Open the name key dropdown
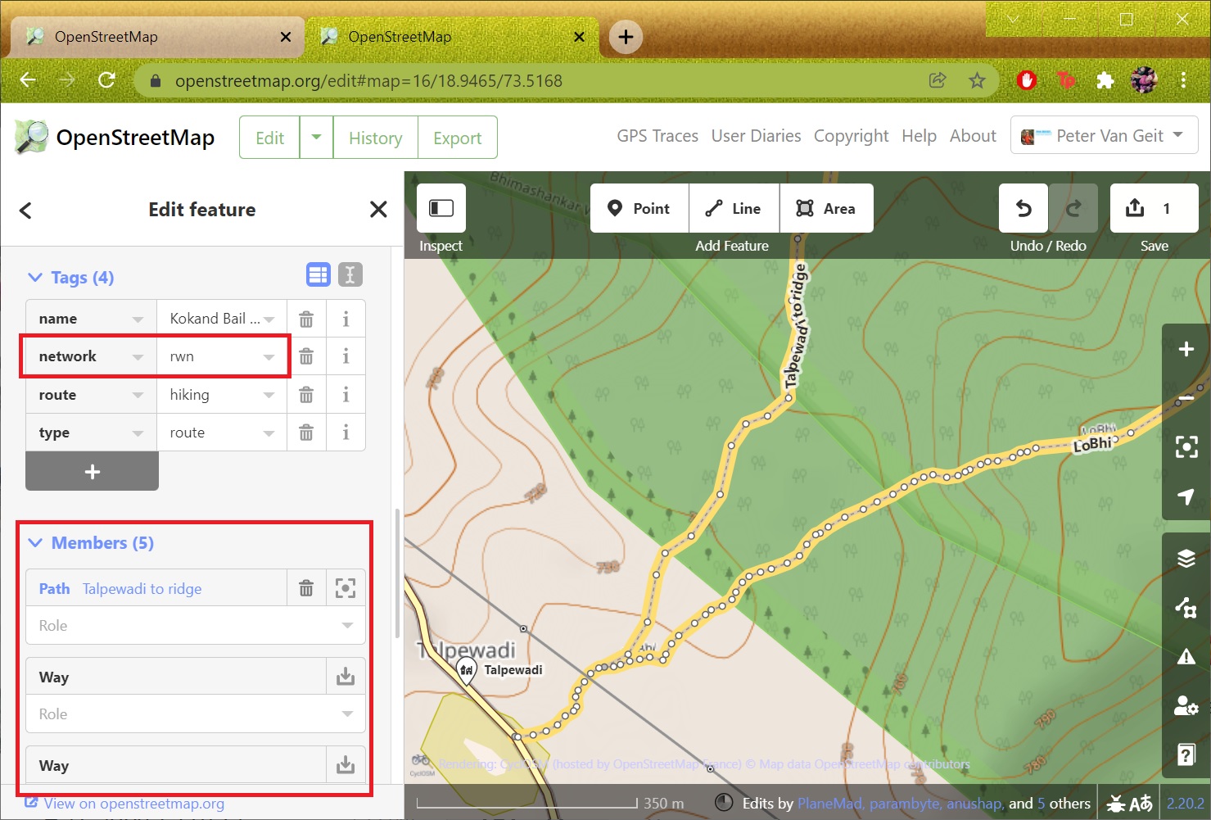This screenshot has height=820, width=1211. click(138, 319)
